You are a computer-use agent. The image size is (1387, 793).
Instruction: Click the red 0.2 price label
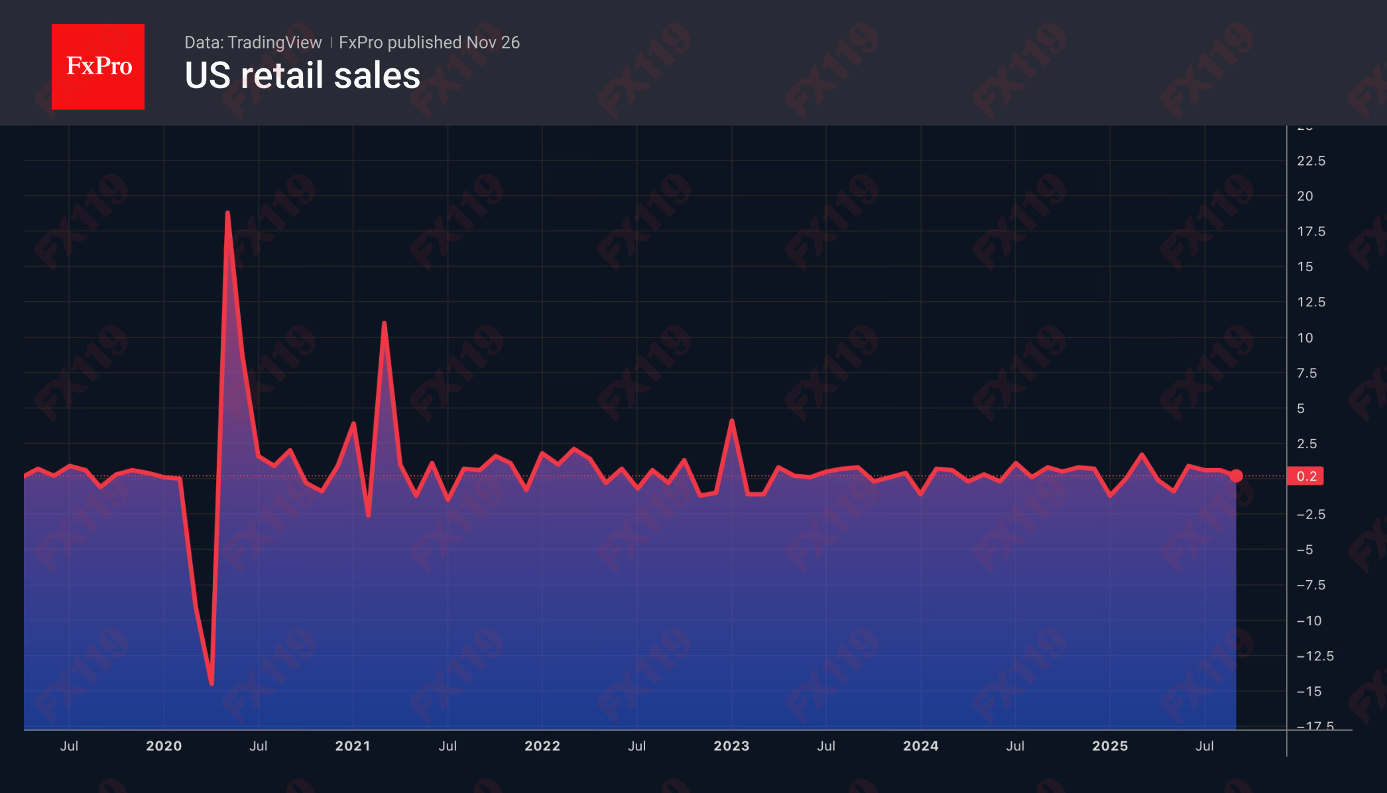pyautogui.click(x=1307, y=475)
